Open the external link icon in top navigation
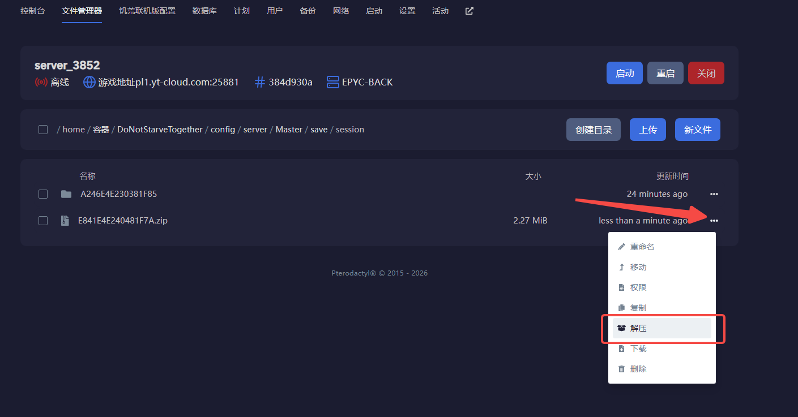 [x=469, y=11]
